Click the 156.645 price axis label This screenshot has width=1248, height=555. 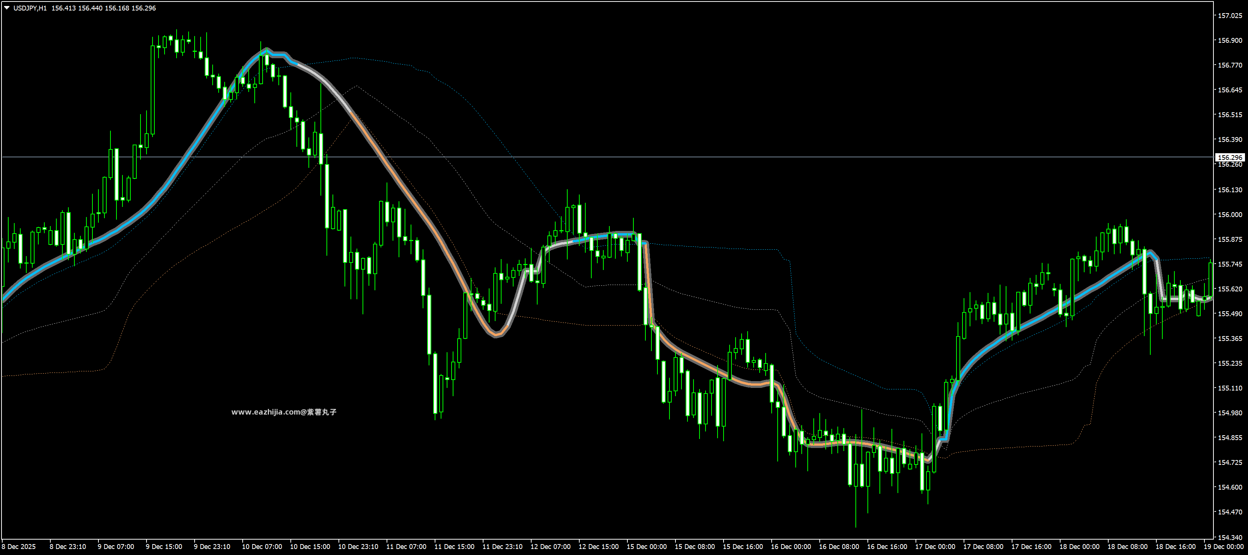tap(1230, 90)
